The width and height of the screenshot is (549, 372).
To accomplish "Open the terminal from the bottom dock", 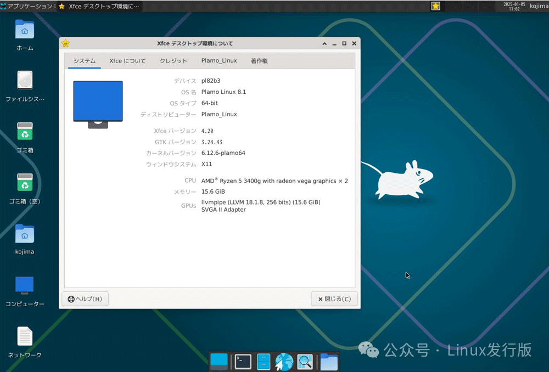I will 243,361.
